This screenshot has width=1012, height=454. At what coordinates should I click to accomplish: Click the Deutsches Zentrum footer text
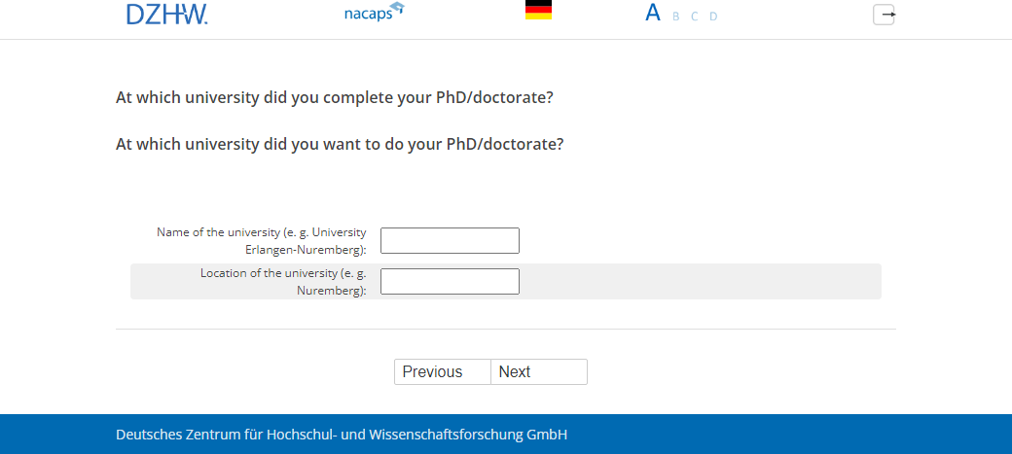(341, 435)
